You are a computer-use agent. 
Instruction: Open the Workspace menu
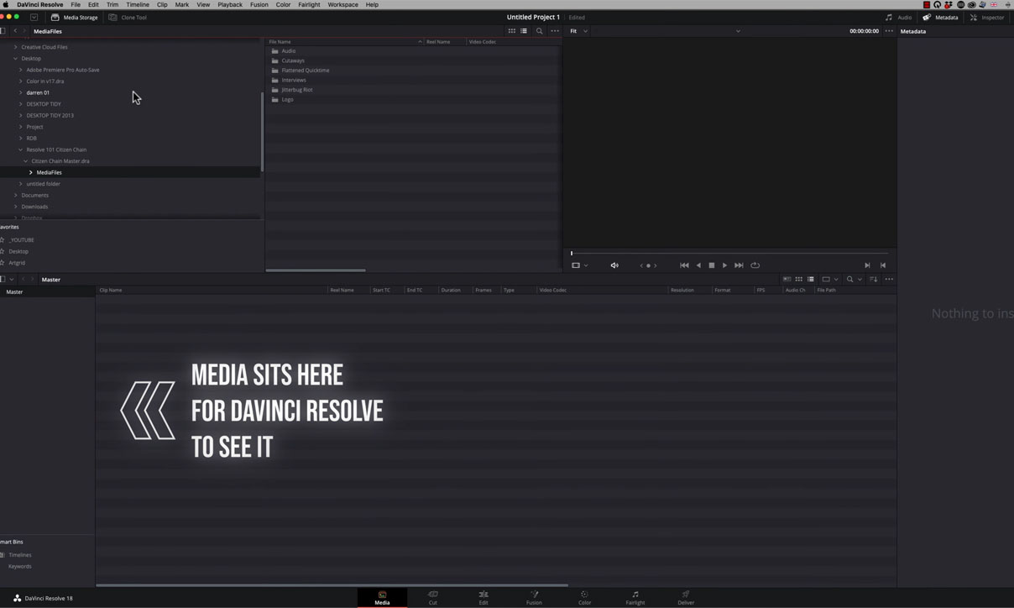[342, 5]
